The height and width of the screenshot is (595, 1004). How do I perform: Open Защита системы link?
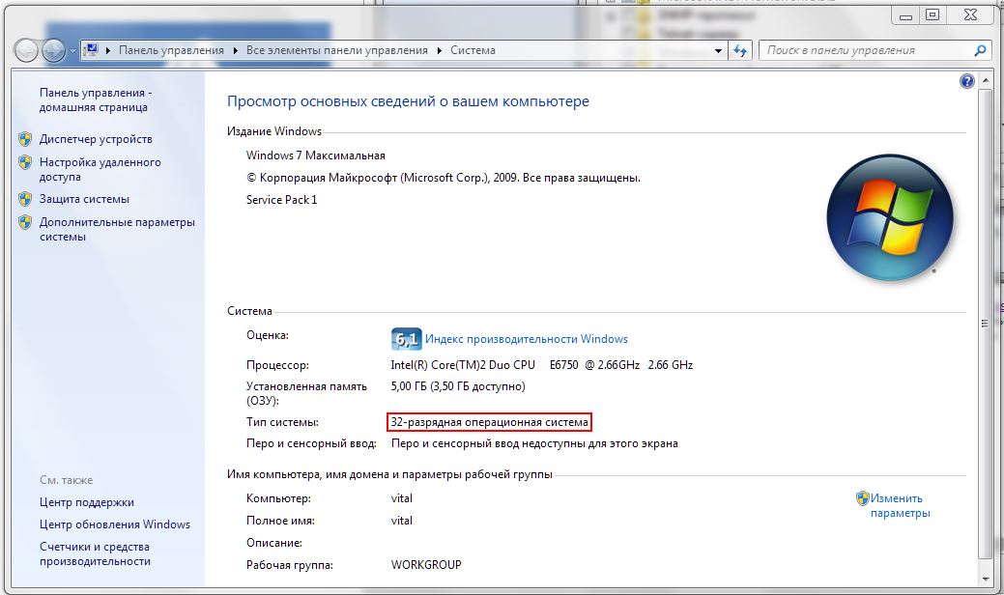click(84, 199)
